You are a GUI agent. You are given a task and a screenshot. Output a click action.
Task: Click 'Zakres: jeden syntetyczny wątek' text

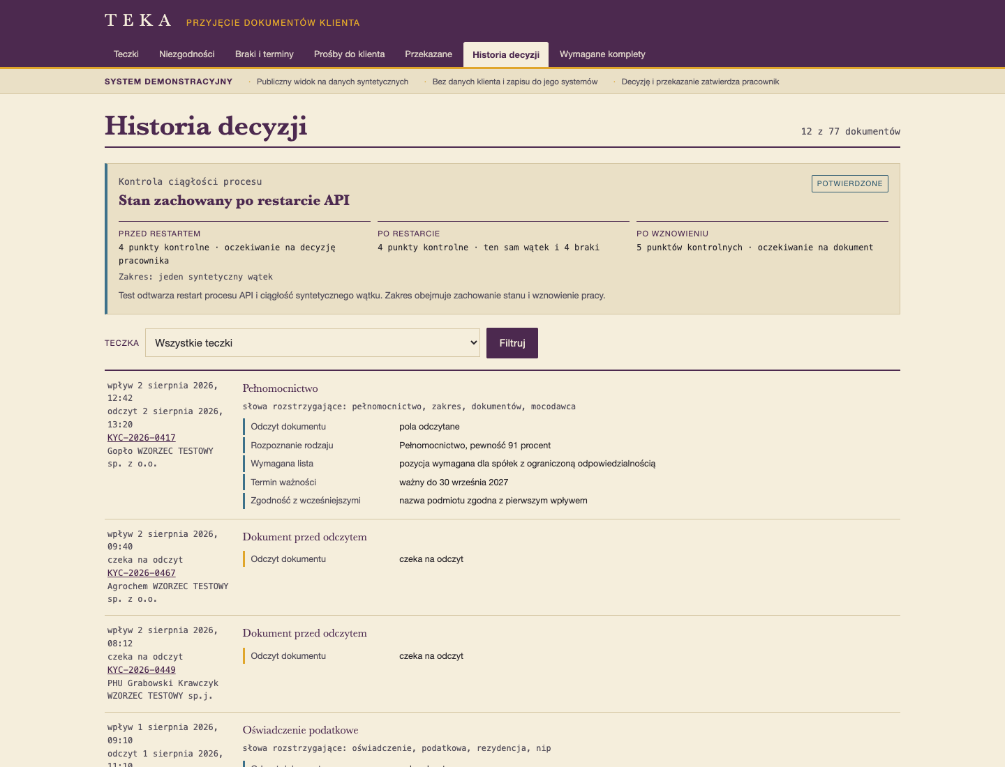tap(195, 277)
